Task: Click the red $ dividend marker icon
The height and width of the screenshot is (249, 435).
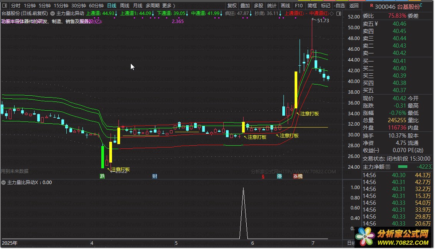Action: [x=263, y=176]
